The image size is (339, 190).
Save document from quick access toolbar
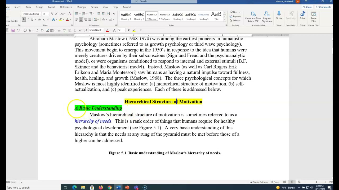click(13, 30)
